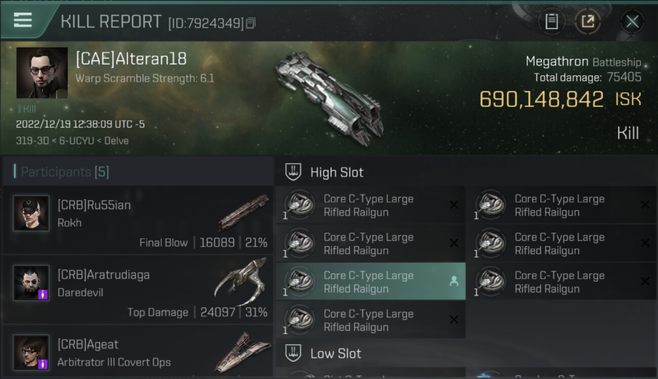Open Ru55ian participant portrait
658x379 pixels.
click(31, 213)
